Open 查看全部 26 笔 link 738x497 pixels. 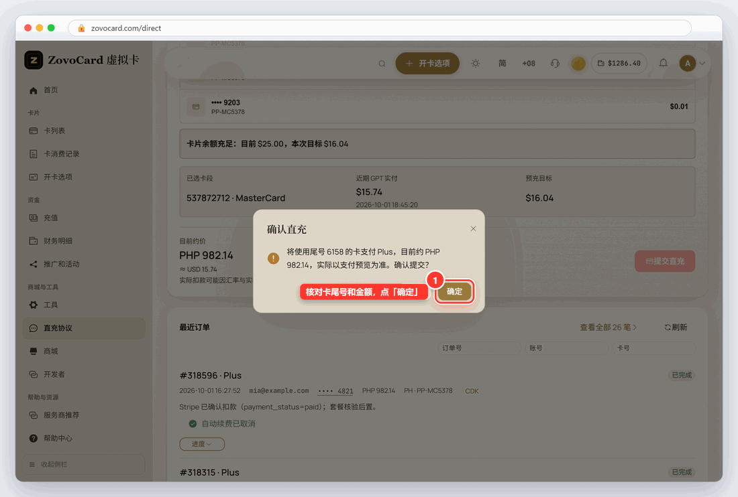[x=608, y=328]
